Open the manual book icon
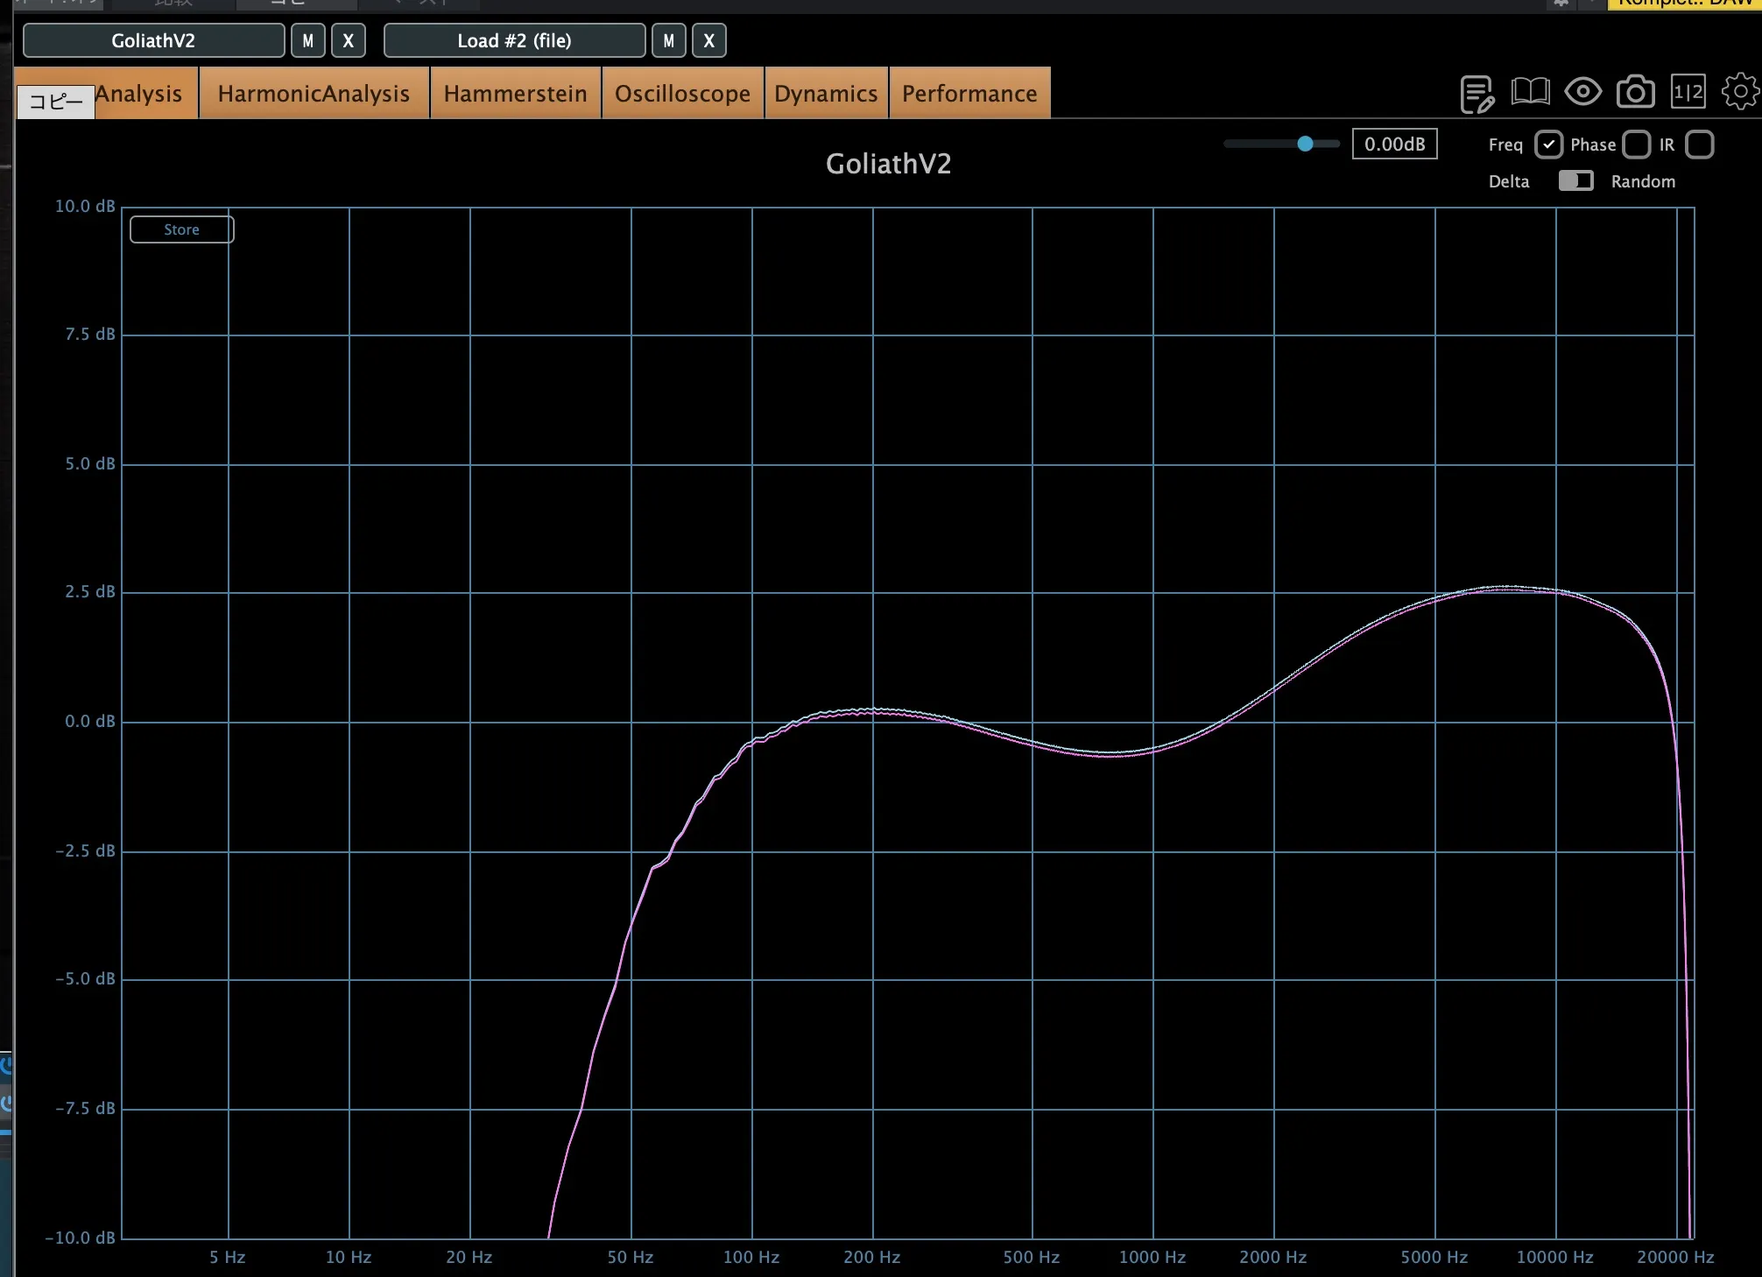This screenshot has width=1762, height=1277. [1530, 92]
